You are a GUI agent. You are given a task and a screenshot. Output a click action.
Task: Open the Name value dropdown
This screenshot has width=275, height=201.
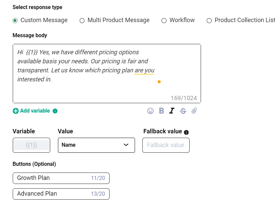pos(96,145)
